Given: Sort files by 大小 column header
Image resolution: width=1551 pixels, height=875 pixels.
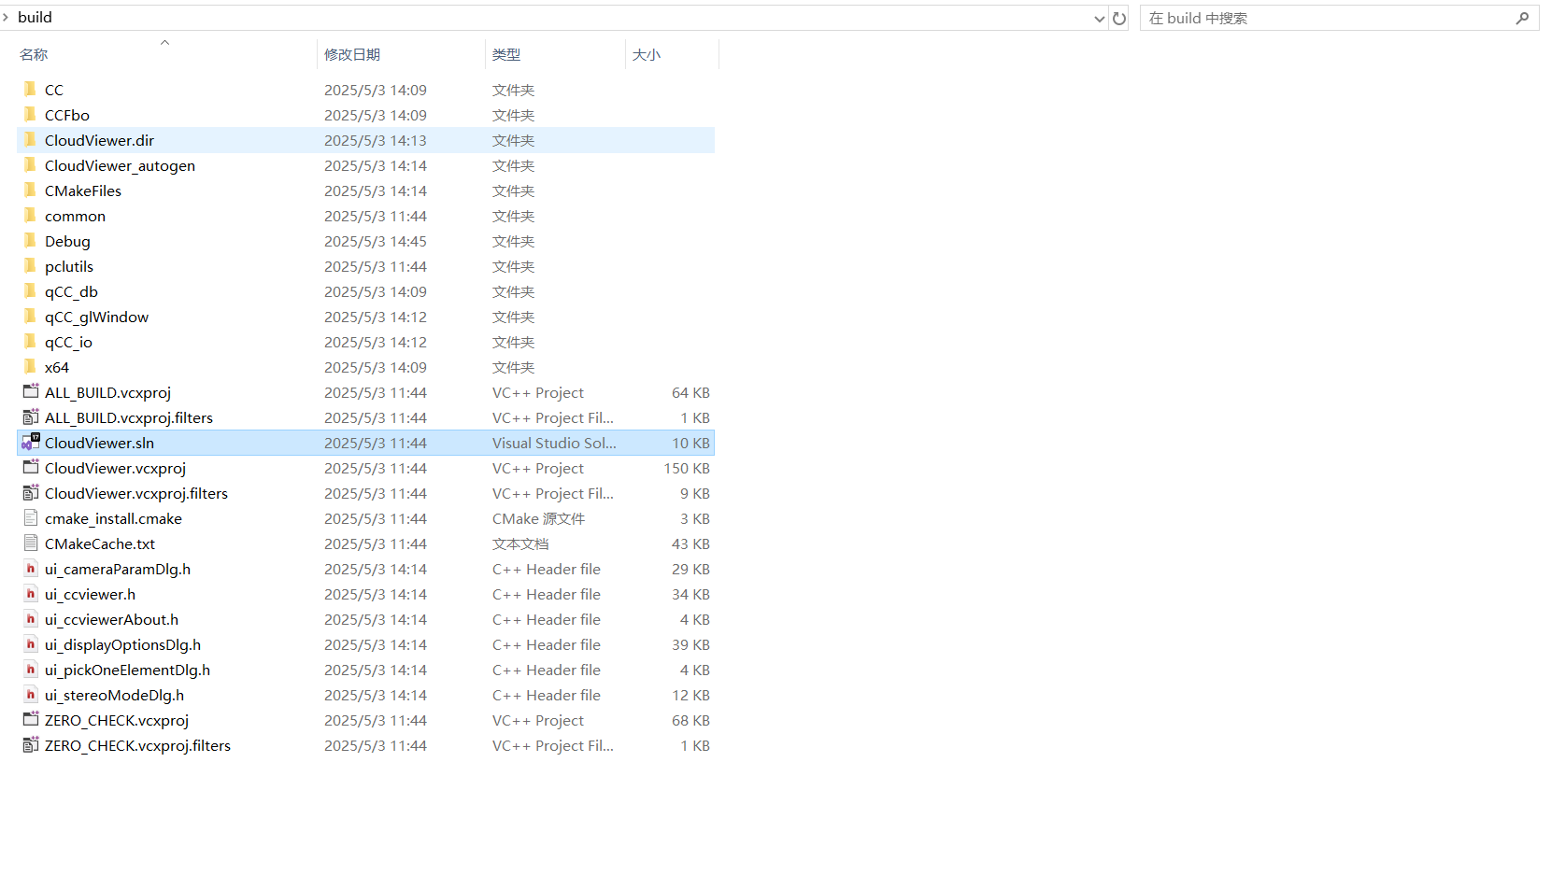Looking at the screenshot, I should (647, 54).
